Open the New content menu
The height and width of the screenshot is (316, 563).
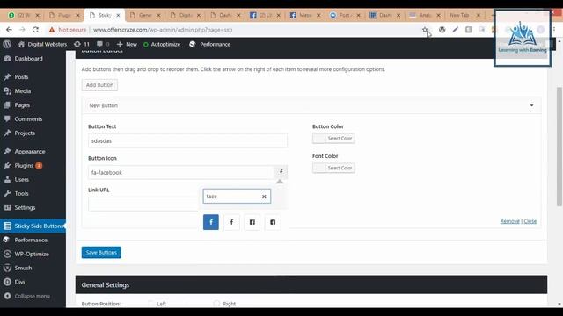pyautogui.click(x=127, y=44)
